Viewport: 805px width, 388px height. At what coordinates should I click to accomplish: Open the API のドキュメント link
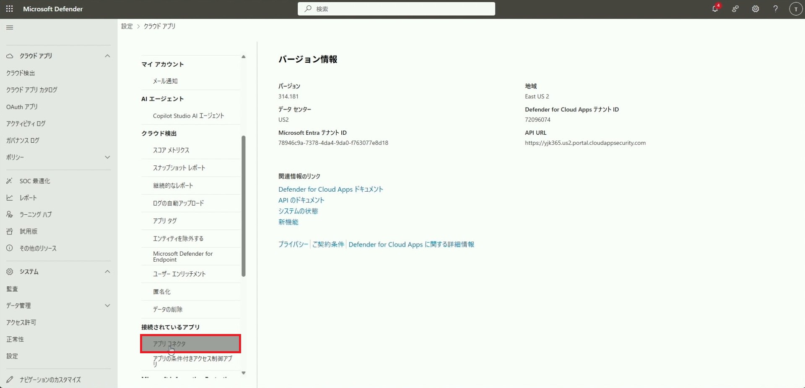pyautogui.click(x=301, y=200)
